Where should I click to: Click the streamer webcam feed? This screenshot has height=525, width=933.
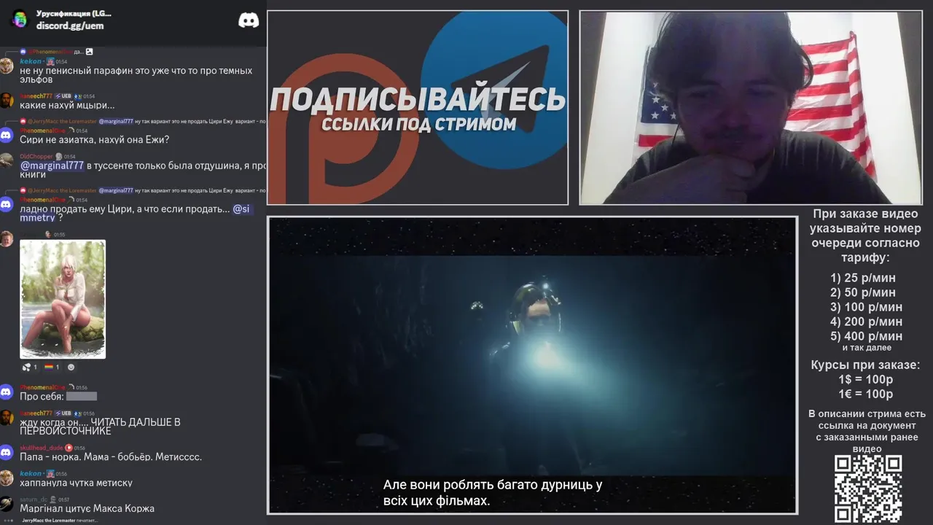point(751,108)
